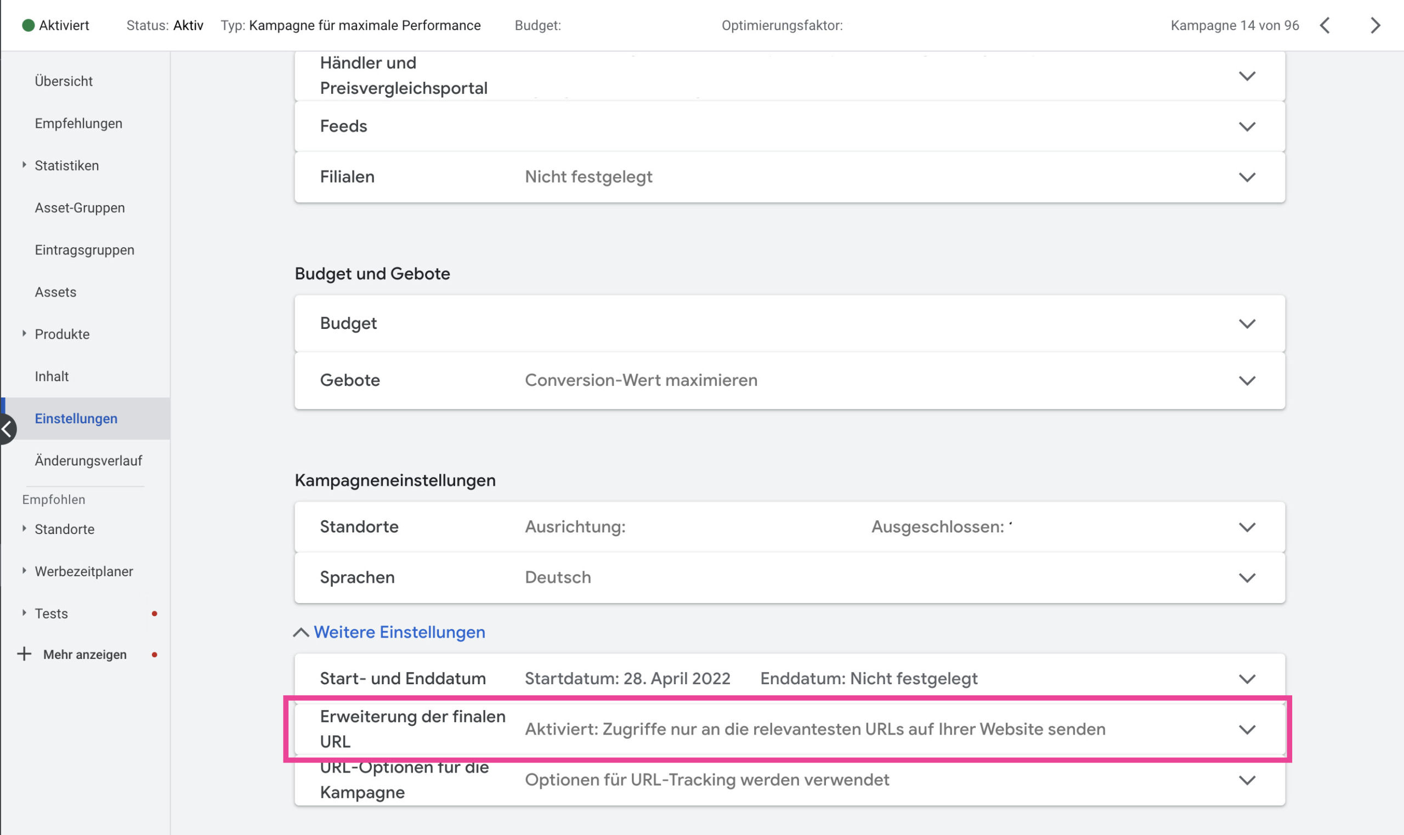Expand sidebar Standorte tree arrow
Screen dimensions: 1404x835
click(x=24, y=529)
